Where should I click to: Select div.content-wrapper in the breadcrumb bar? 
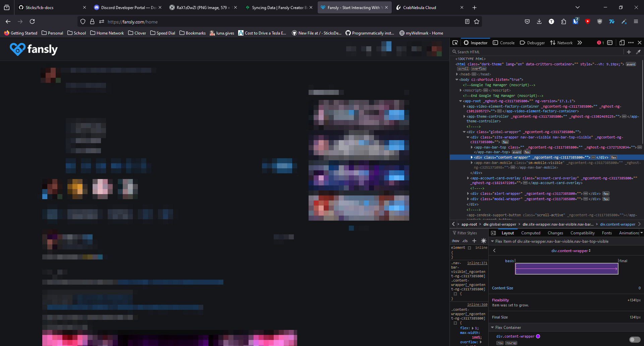pos(618,224)
